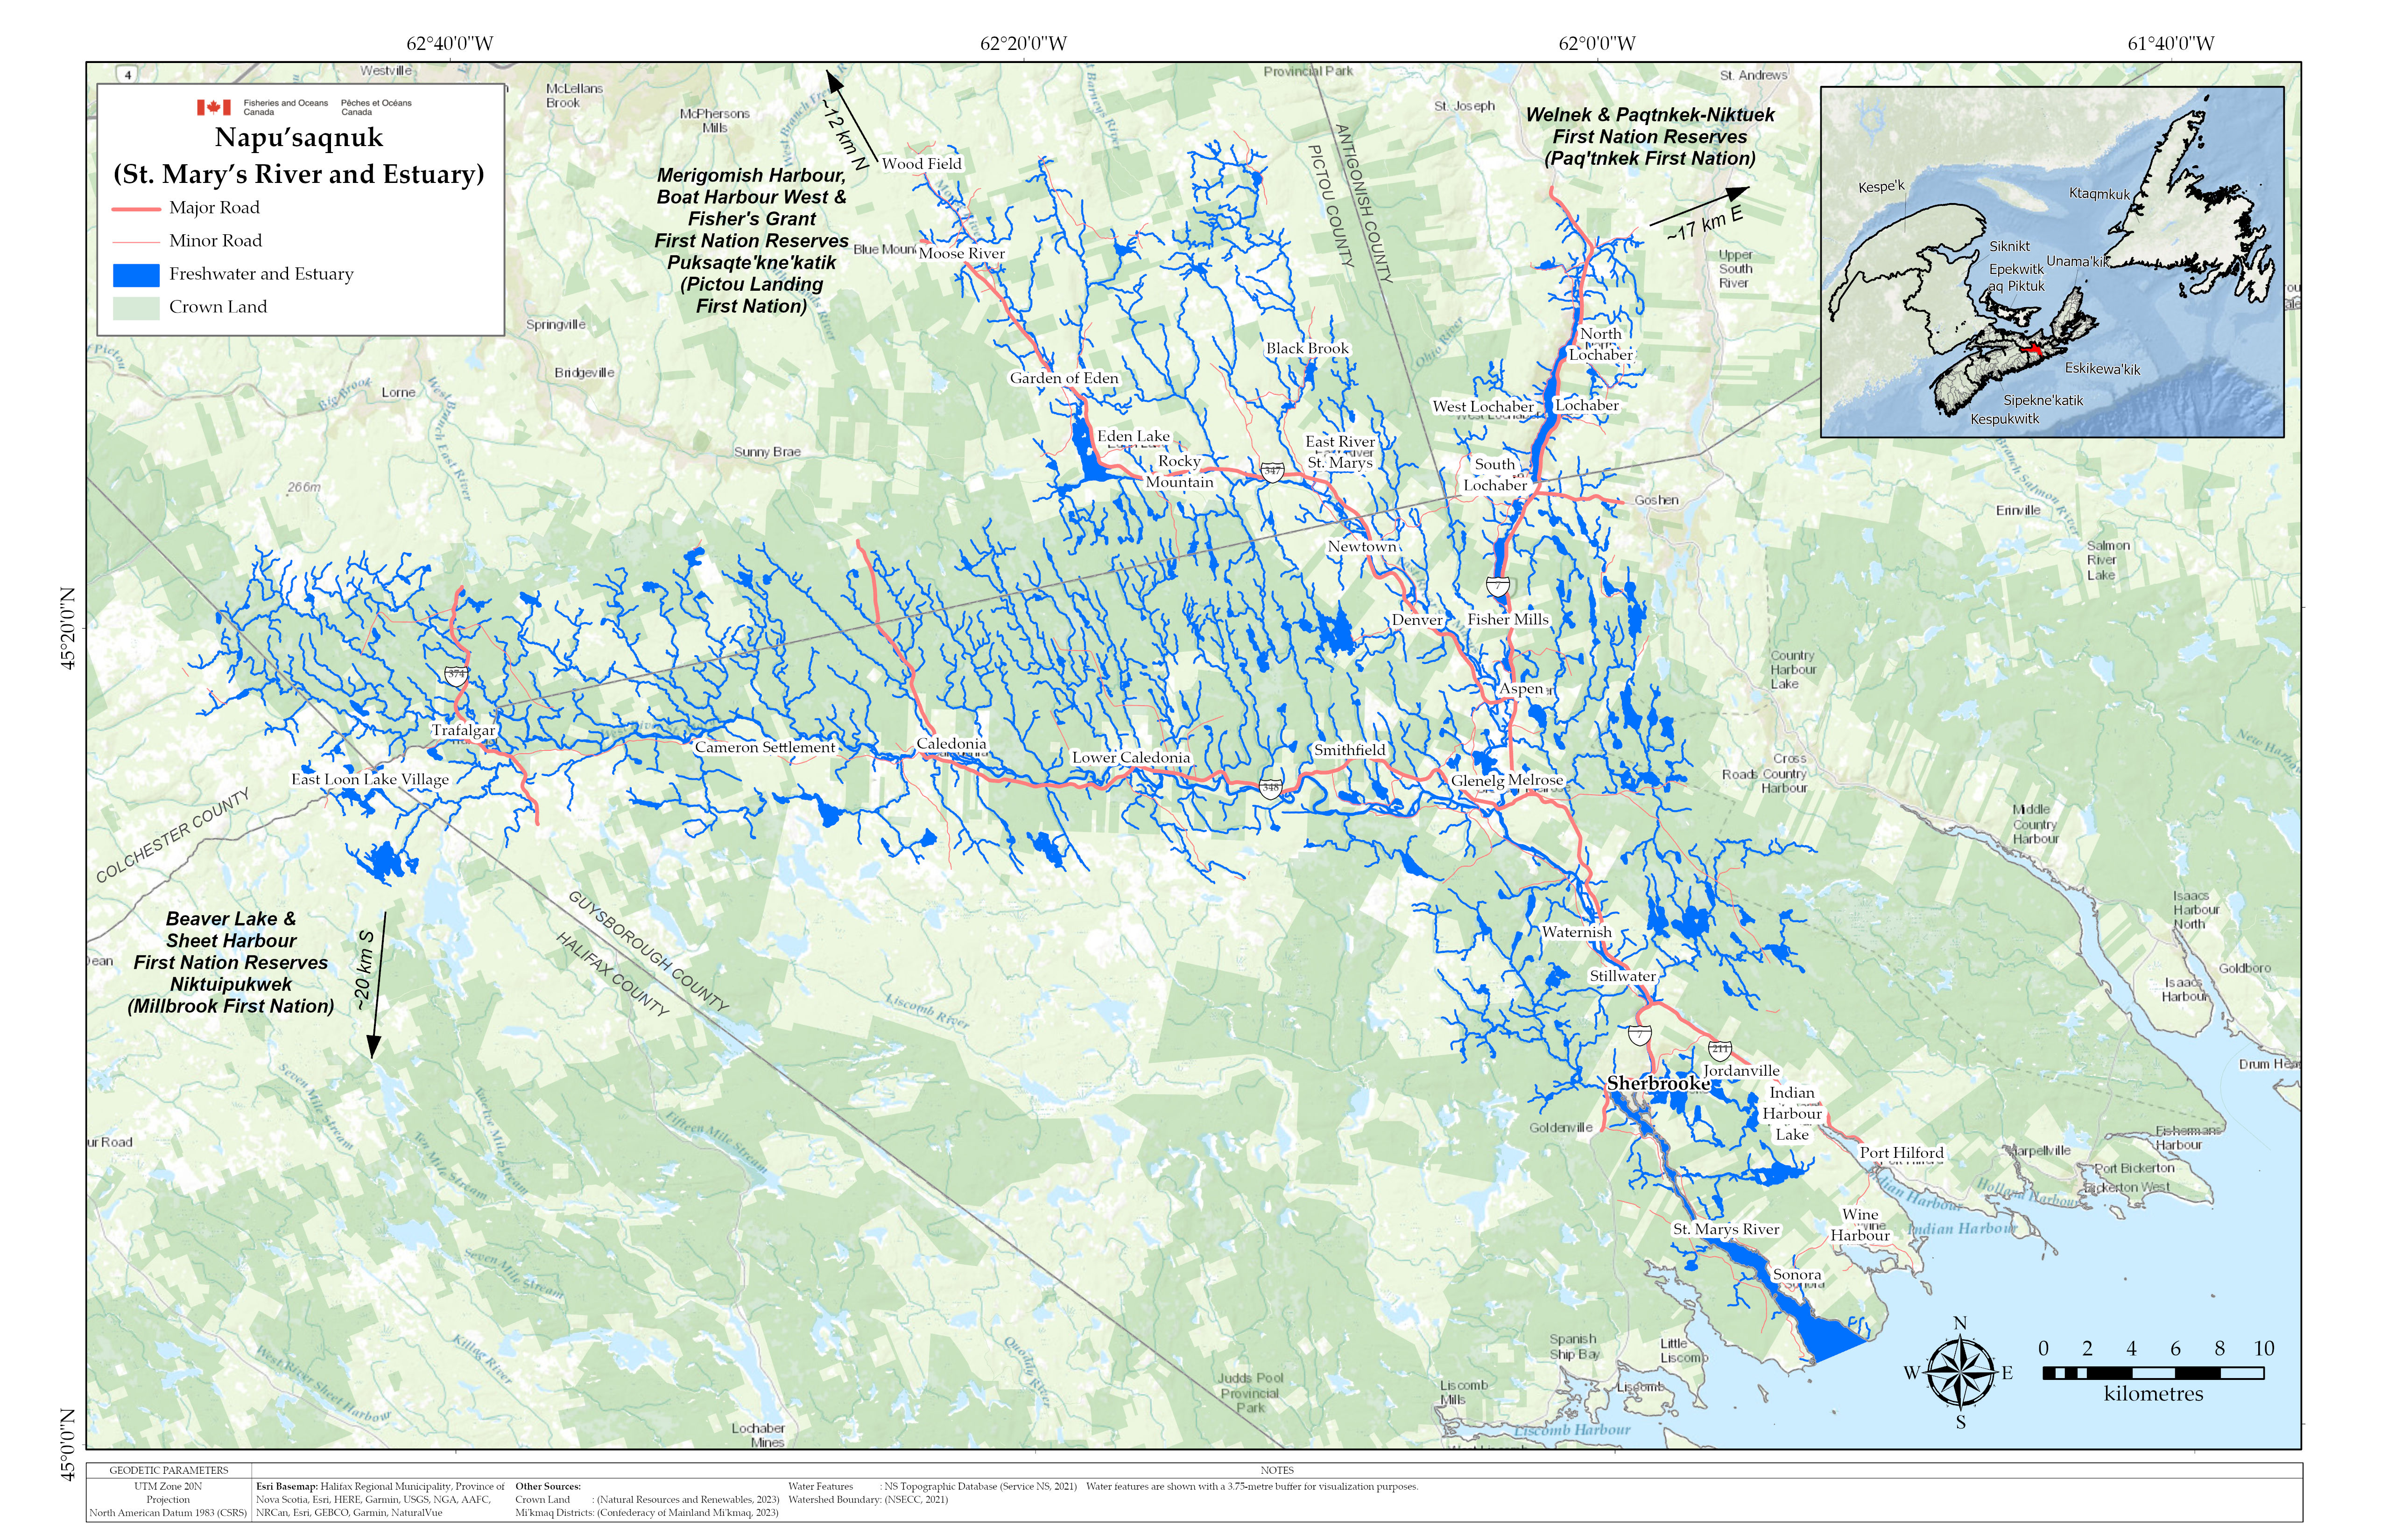
Task: Click the Route 211 shield near Jordanville
Action: (1720, 1050)
